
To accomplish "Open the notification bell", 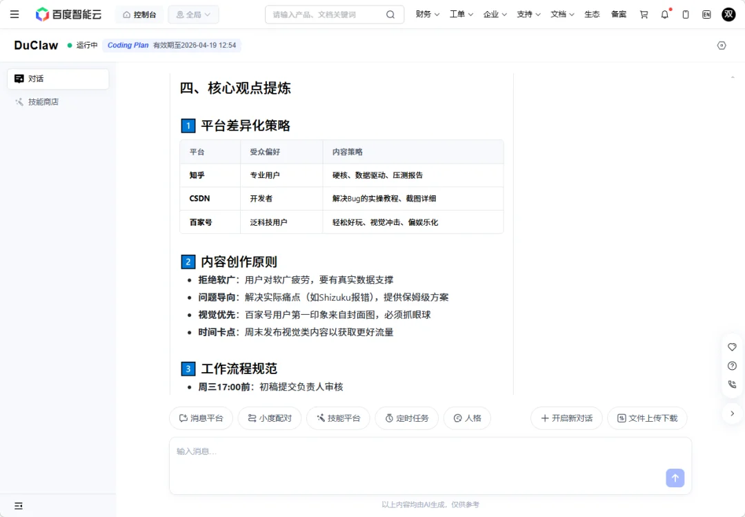I will [664, 14].
